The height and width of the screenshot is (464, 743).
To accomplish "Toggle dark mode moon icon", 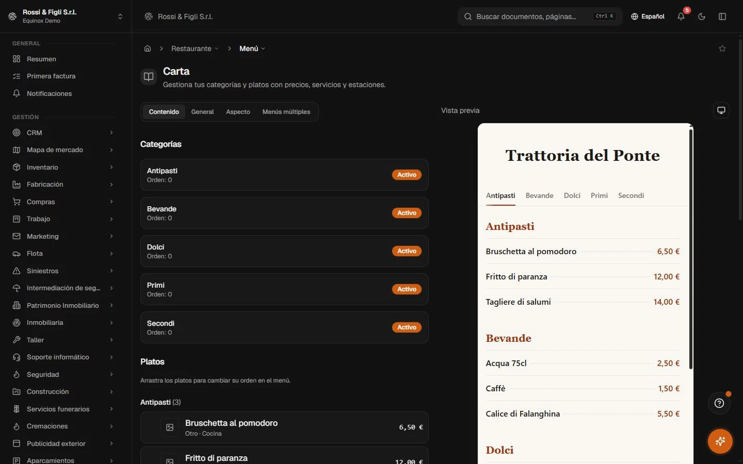I will coord(702,16).
